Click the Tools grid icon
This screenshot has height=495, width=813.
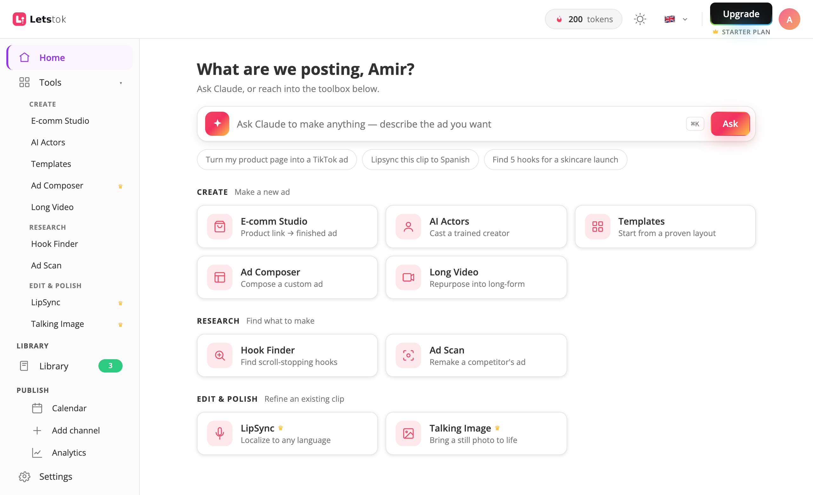tap(24, 82)
